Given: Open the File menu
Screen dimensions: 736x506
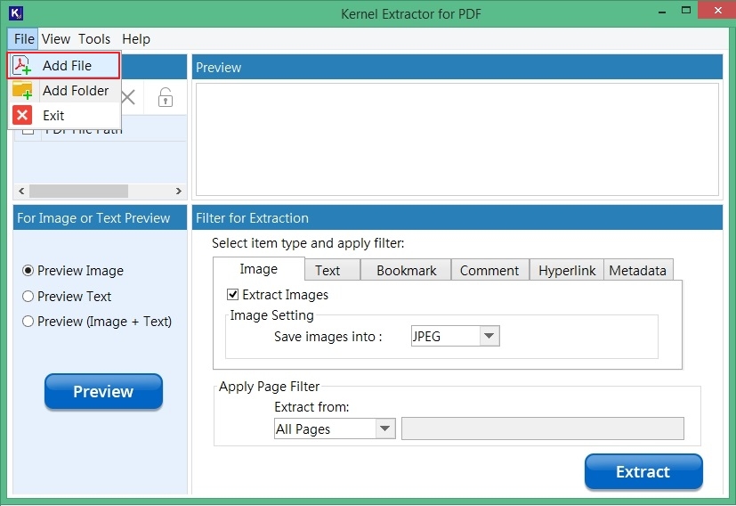Looking at the screenshot, I should (24, 39).
